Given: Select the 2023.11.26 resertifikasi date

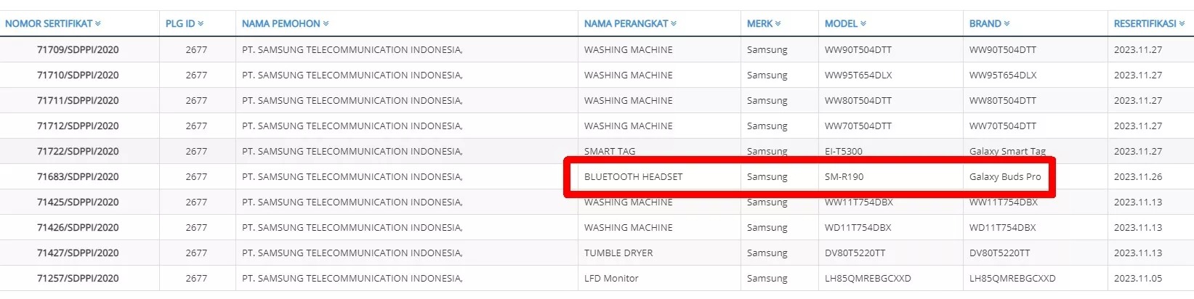Looking at the screenshot, I should click(x=1138, y=176).
